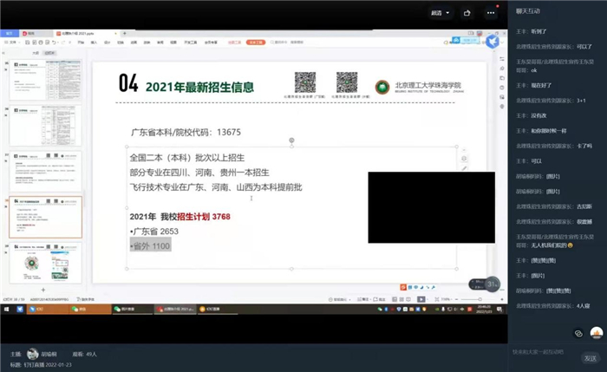Send chat message with 发送 button
Screen dimensions: 607x372
(590, 357)
